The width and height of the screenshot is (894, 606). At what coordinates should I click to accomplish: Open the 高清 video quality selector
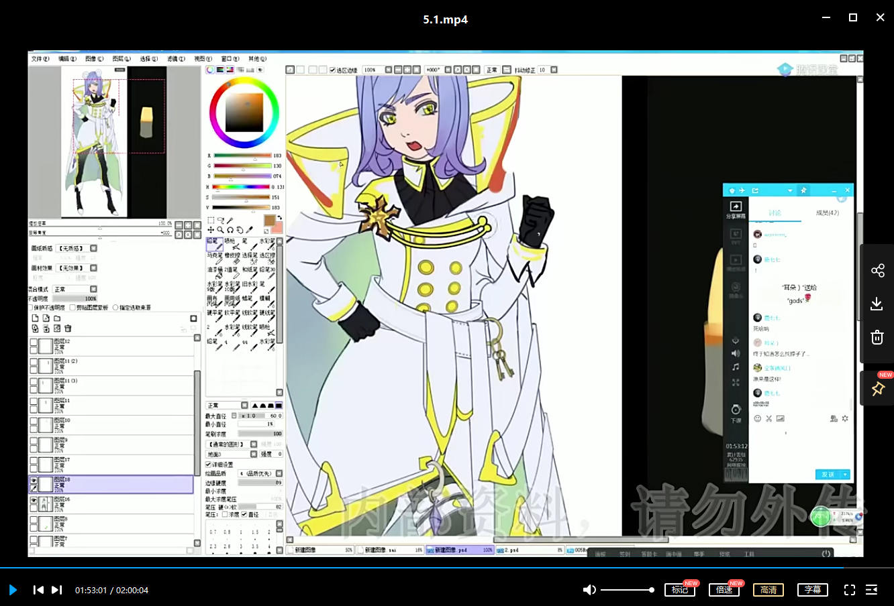click(768, 590)
